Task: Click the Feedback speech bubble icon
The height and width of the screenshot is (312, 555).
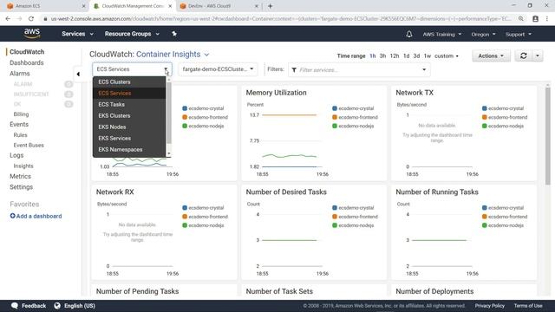Action: pyautogui.click(x=15, y=306)
